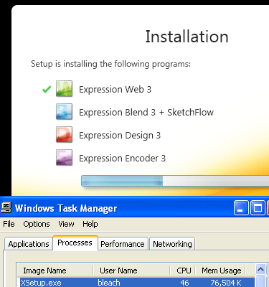Click the Expression Encoder 3 icon
This screenshot has width=269, height=287.
(x=64, y=158)
